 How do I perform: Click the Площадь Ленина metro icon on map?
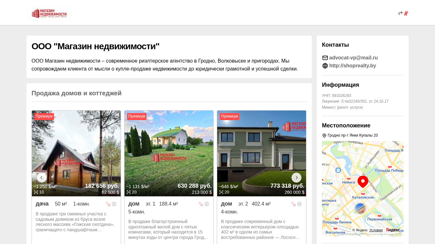337,219
